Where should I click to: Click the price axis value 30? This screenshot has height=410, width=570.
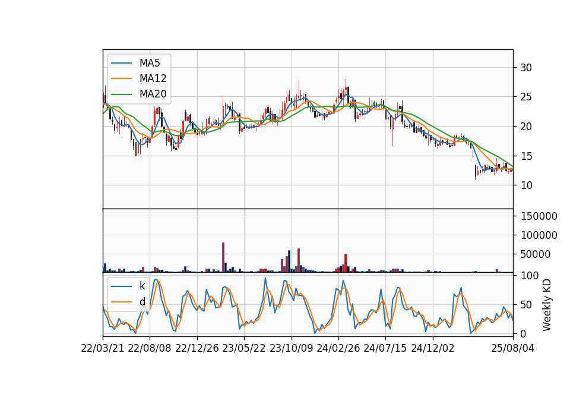(x=525, y=68)
